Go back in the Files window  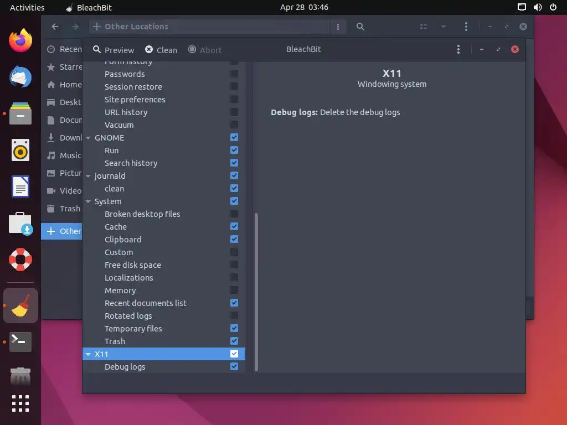coord(55,27)
